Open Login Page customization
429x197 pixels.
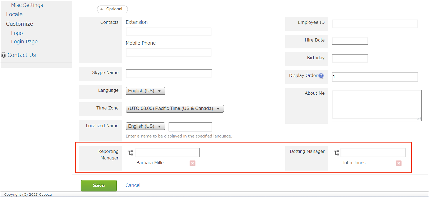click(24, 42)
